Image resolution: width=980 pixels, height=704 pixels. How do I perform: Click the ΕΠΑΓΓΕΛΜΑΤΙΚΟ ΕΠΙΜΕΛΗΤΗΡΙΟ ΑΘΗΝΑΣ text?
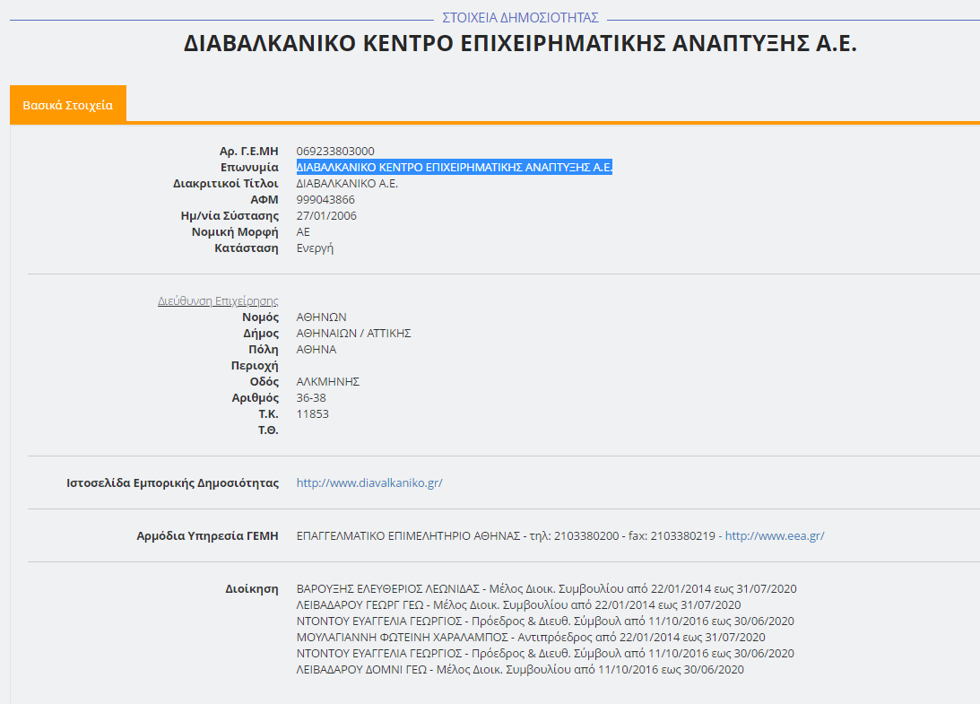(x=408, y=535)
